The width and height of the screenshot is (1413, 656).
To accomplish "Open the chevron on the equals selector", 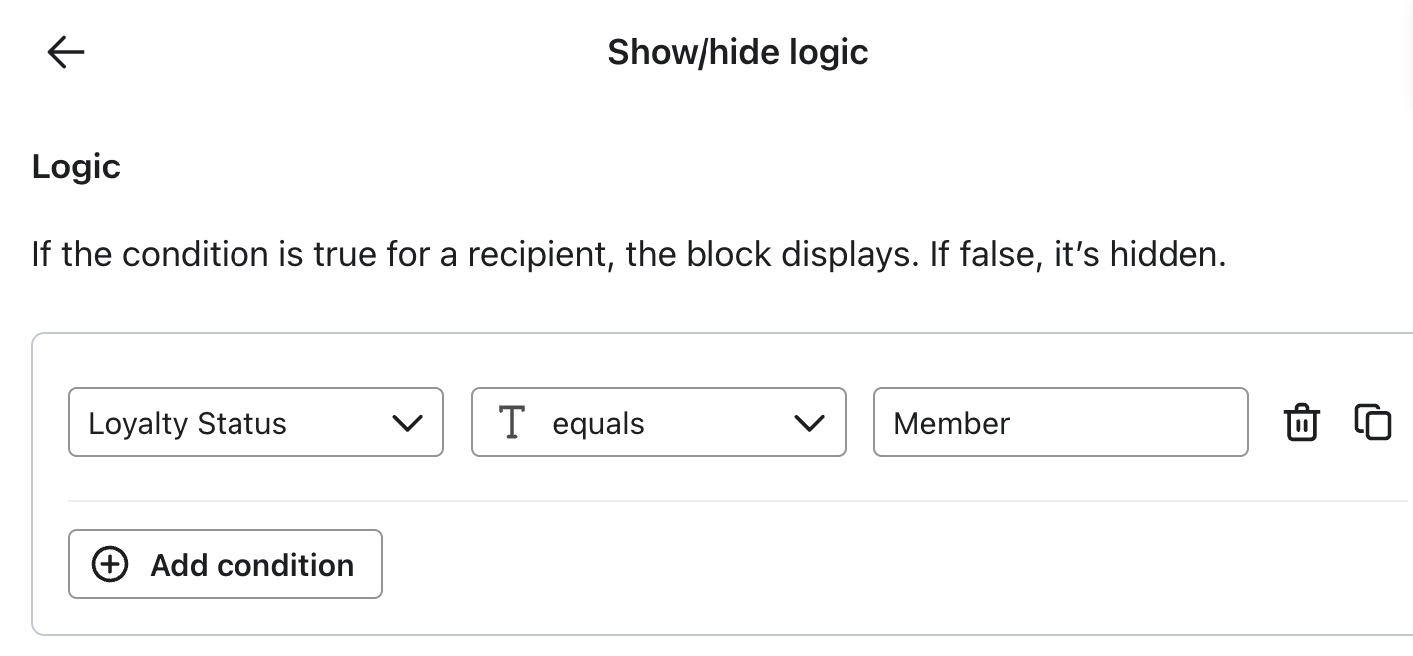I will click(810, 422).
